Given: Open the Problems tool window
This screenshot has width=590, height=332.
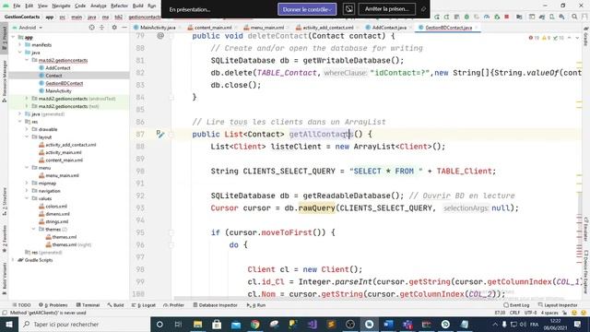Looking at the screenshot, I should 53,305.
